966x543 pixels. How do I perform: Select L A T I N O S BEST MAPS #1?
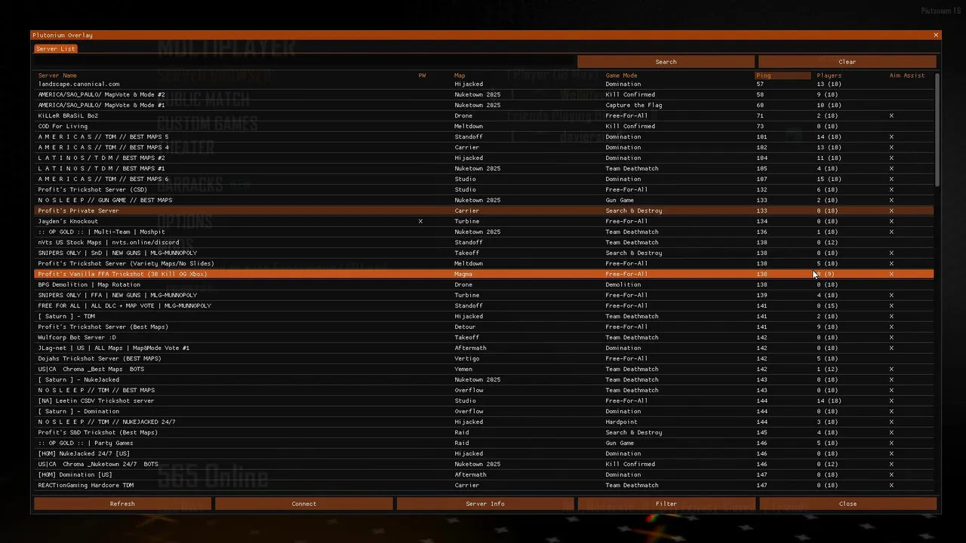(484, 168)
